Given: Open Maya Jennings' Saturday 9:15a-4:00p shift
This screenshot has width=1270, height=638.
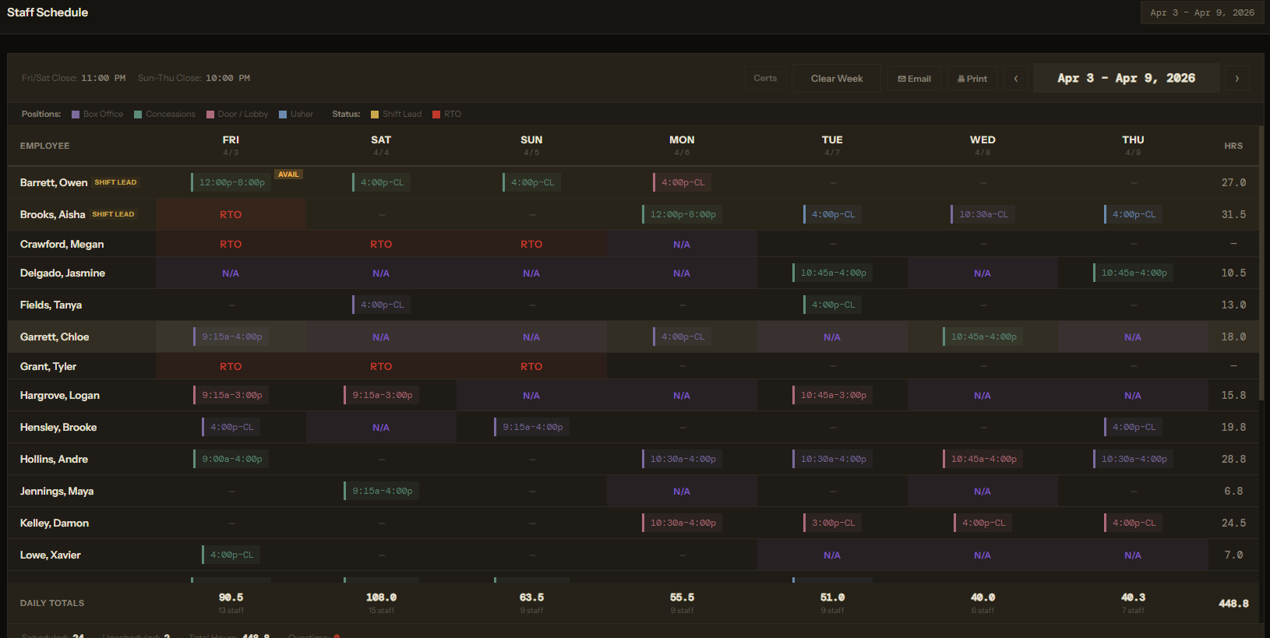Looking at the screenshot, I should 381,491.
